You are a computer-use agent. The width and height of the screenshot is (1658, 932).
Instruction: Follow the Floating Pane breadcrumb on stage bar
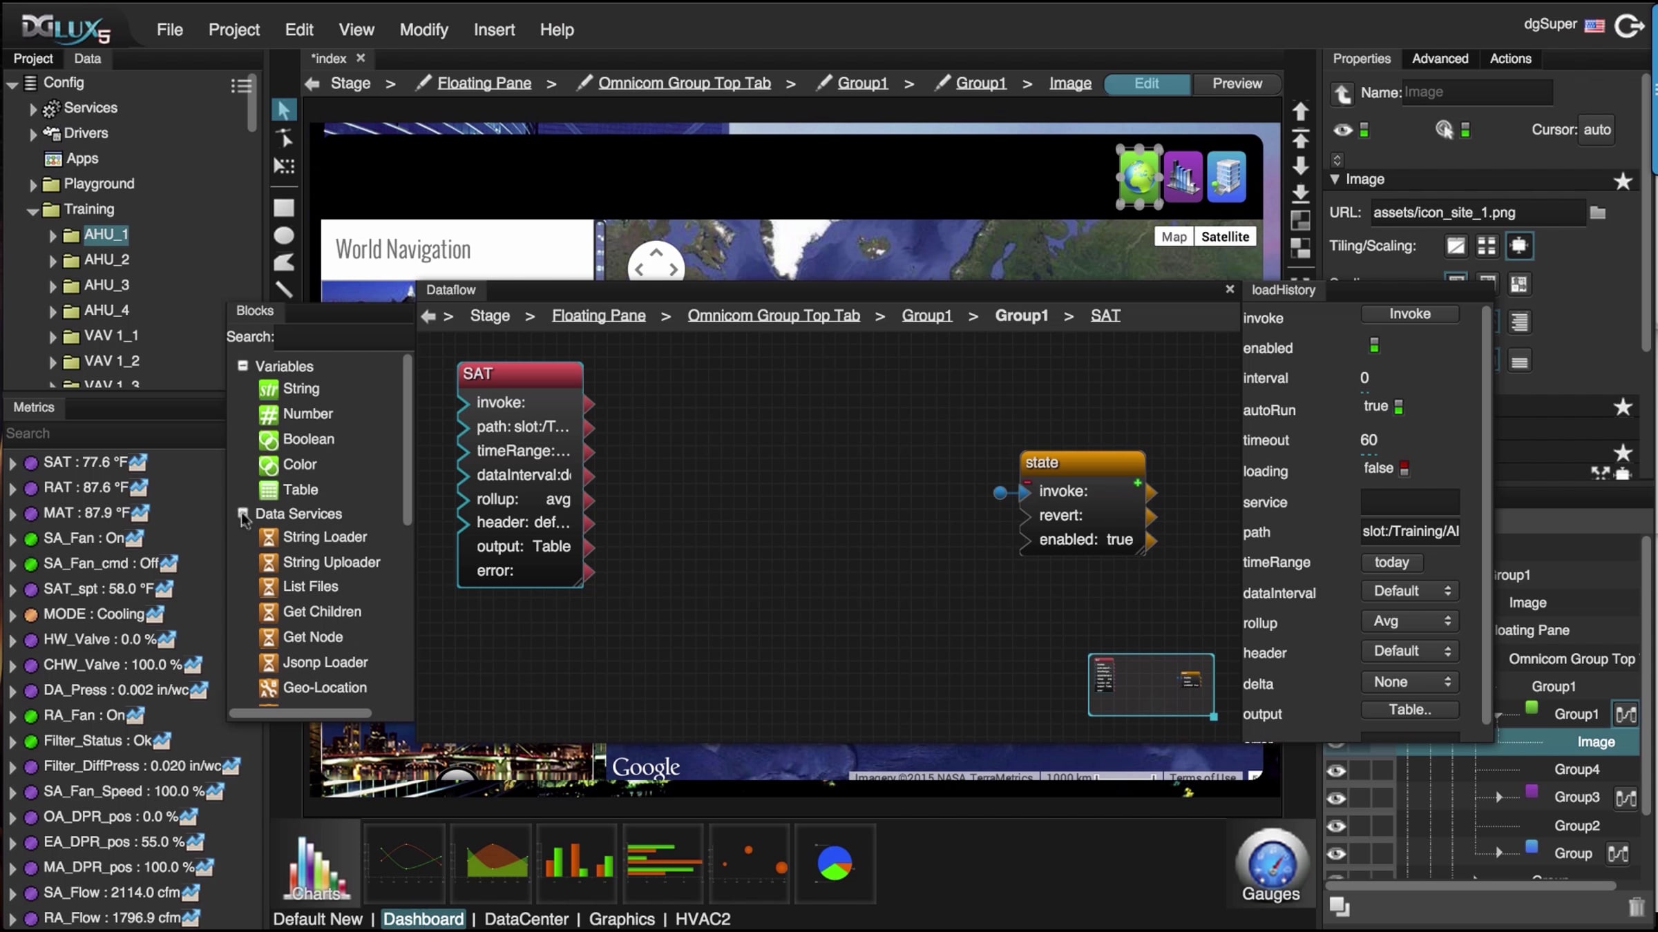click(x=484, y=84)
